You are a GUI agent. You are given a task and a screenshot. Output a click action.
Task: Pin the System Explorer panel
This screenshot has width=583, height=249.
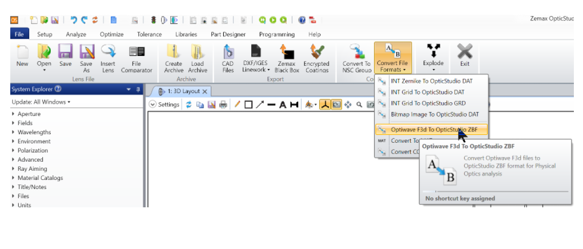[x=138, y=89]
